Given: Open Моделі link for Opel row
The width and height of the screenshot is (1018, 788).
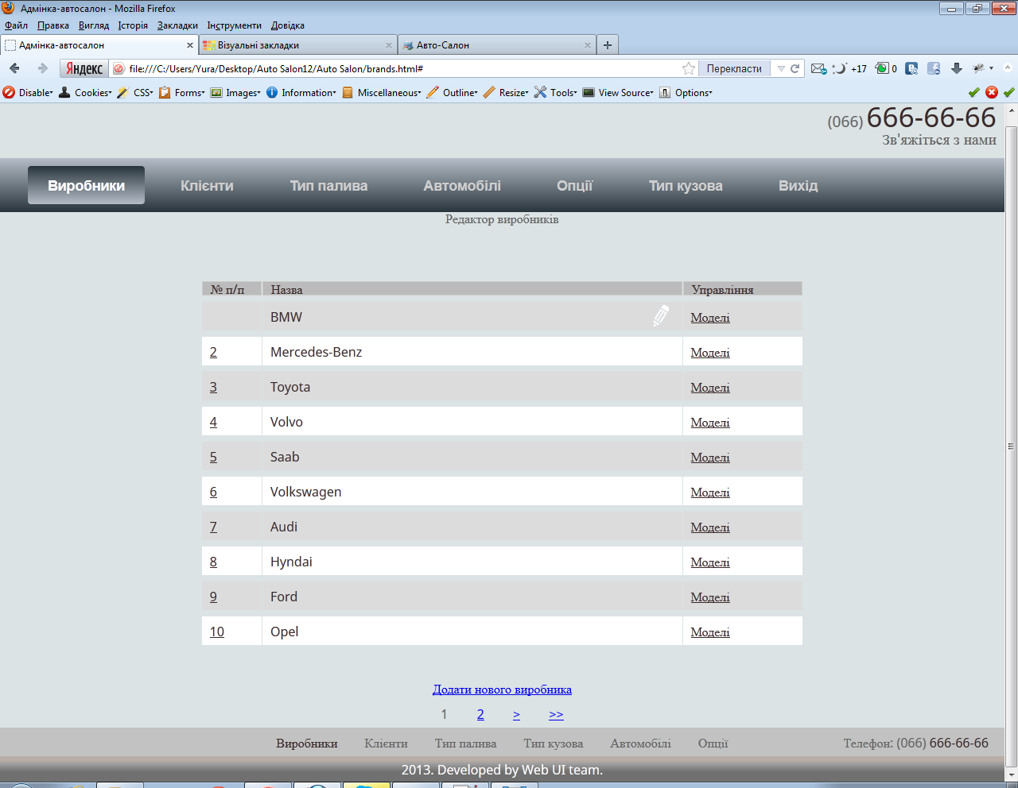Looking at the screenshot, I should (710, 632).
